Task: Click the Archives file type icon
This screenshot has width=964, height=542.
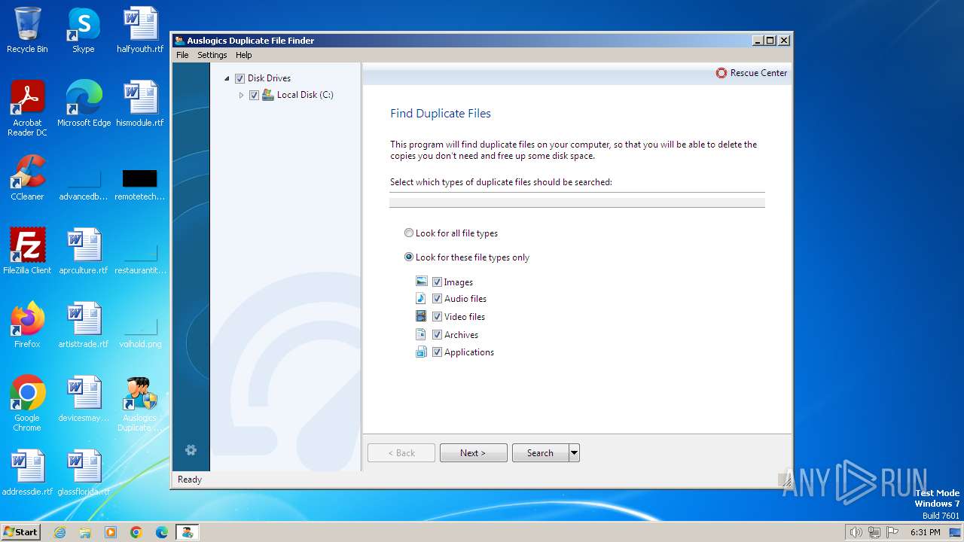Action: 422,334
